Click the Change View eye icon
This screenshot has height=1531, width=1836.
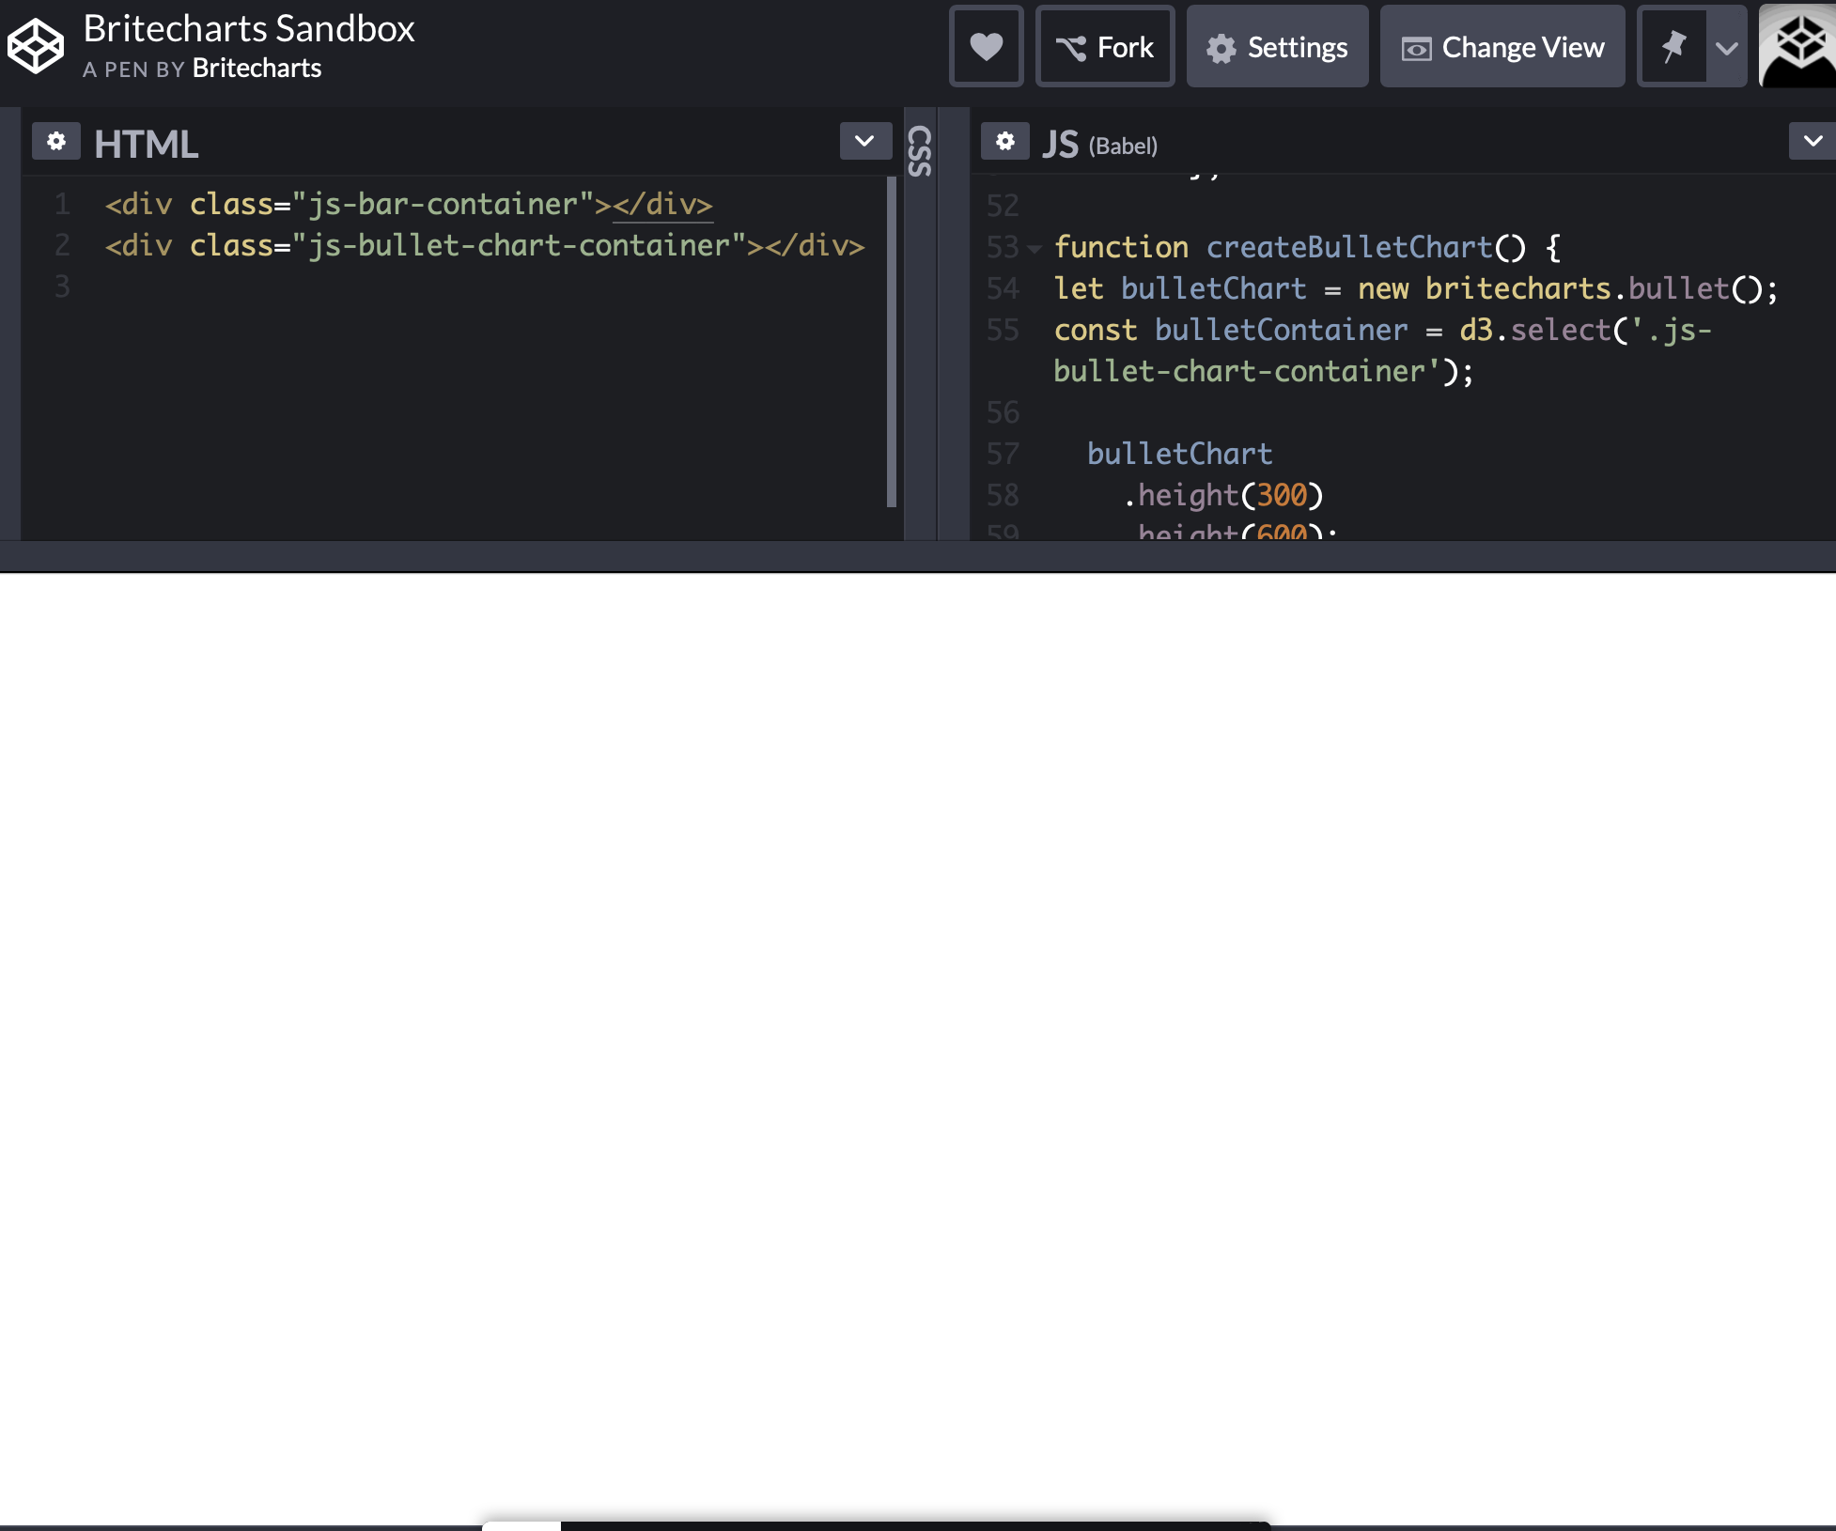[x=1414, y=46]
